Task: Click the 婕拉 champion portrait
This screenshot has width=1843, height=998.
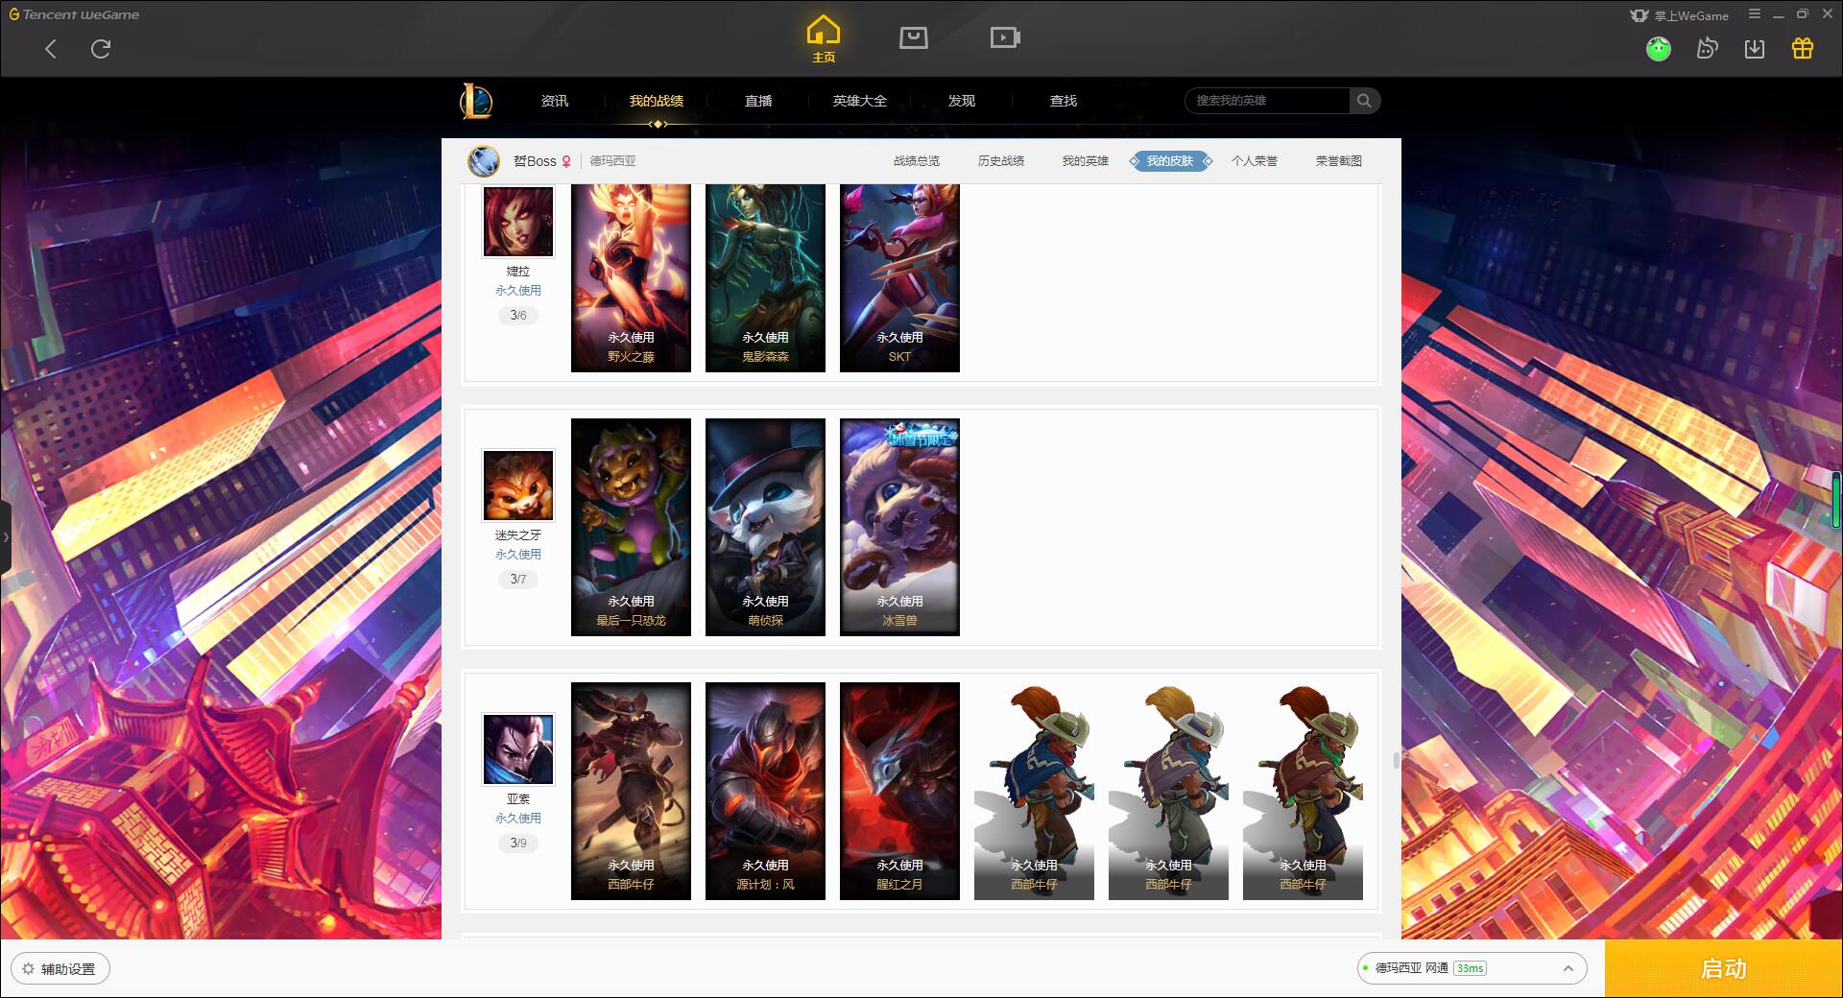Action: 518,222
